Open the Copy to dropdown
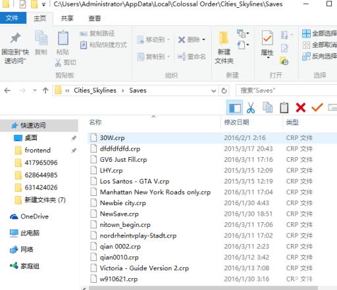337x290 pixels. (153, 57)
